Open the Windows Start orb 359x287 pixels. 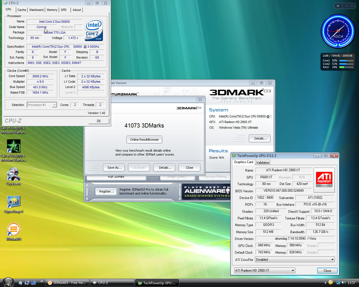click(8, 283)
